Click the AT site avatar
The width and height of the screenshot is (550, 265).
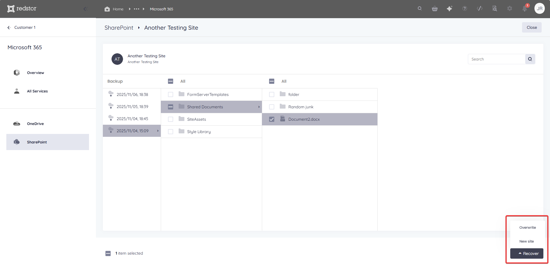point(117,59)
